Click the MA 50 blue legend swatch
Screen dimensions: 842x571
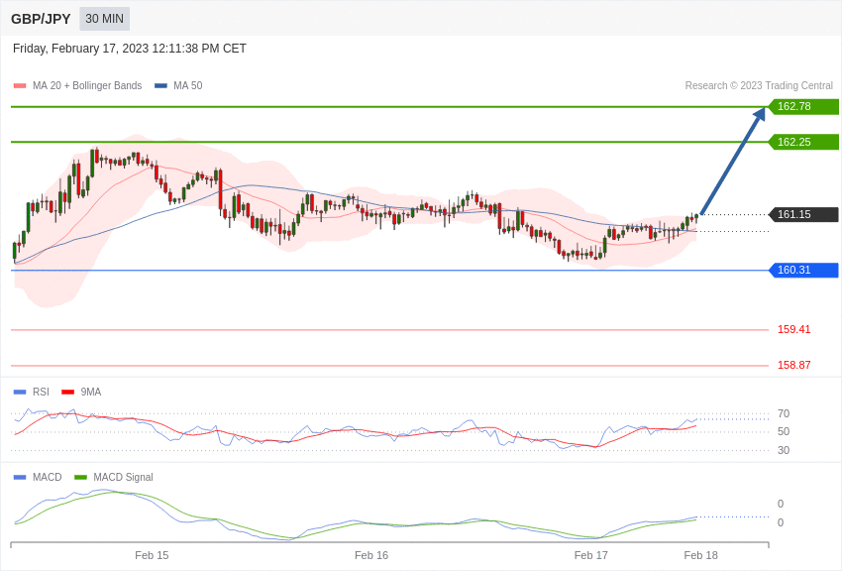[x=160, y=86]
